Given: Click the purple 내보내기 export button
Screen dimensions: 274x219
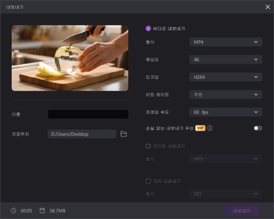Looking at the screenshot, I should pos(241,211).
